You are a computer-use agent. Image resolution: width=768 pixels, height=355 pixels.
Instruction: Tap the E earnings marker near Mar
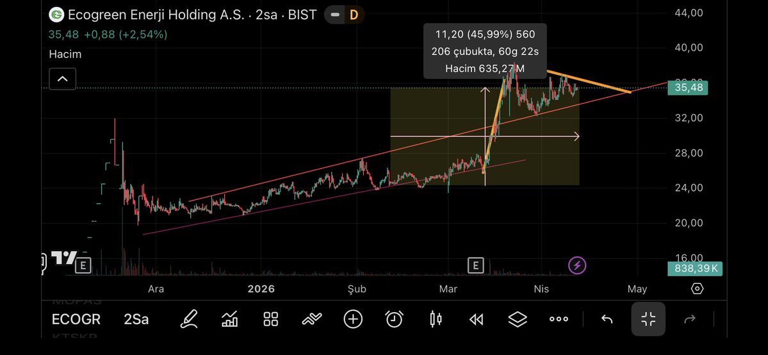475,266
